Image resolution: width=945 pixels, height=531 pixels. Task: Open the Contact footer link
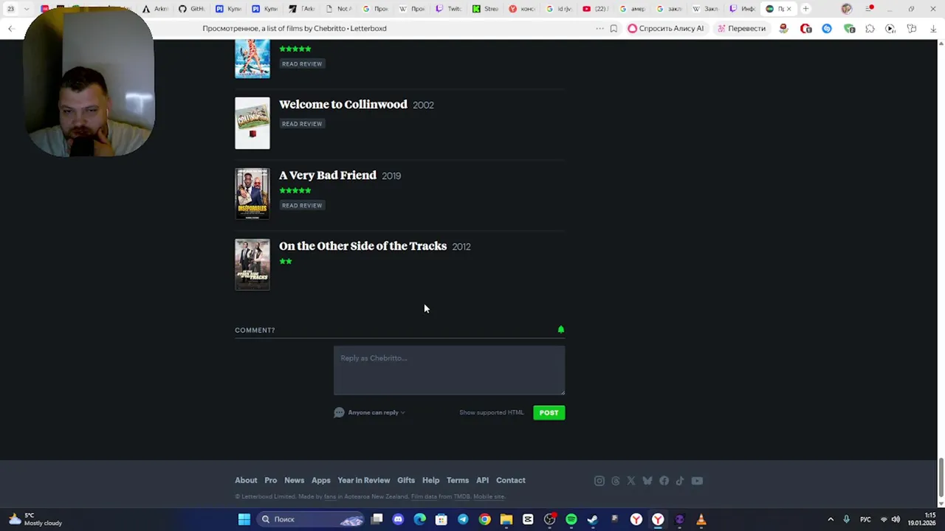tap(511, 480)
